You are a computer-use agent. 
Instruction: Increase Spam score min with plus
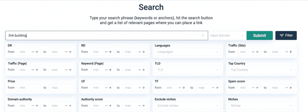point(257,88)
